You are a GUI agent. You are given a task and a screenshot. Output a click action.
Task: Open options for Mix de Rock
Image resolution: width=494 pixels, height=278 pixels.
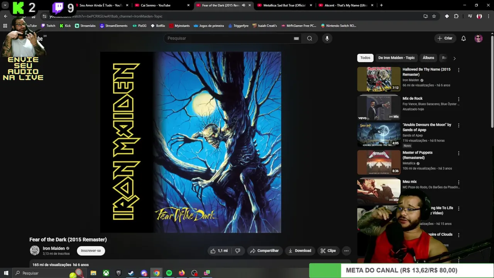pyautogui.click(x=458, y=99)
